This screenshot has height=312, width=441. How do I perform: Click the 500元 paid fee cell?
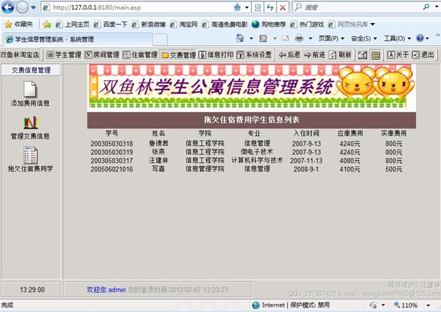tap(394, 169)
